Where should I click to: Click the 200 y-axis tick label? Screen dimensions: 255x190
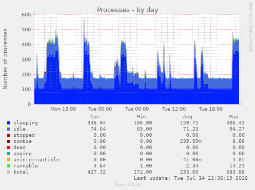point(26,74)
